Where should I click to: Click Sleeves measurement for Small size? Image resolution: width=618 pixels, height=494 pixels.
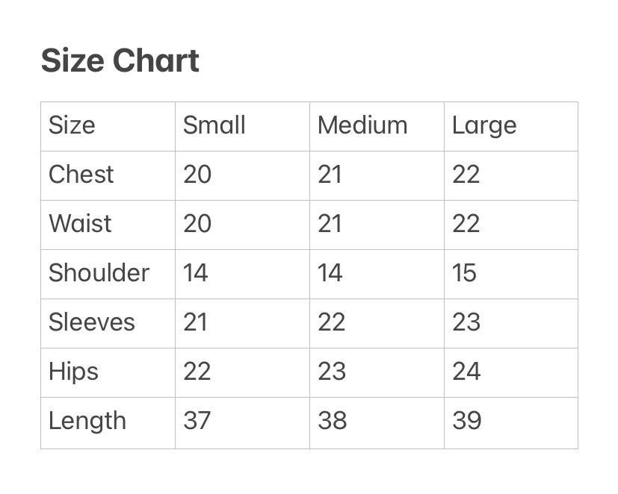(x=195, y=322)
